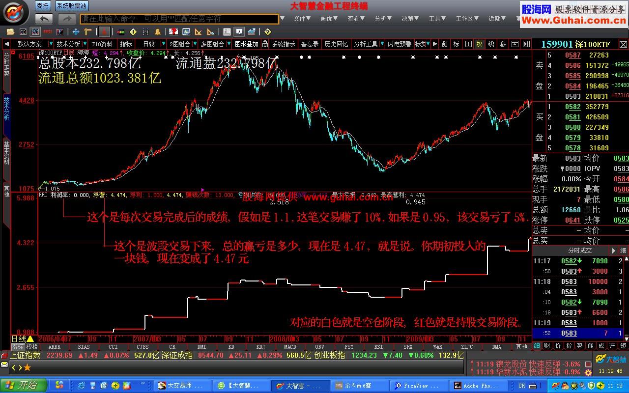Click the blue four-way move arrows icon

(x=76, y=32)
